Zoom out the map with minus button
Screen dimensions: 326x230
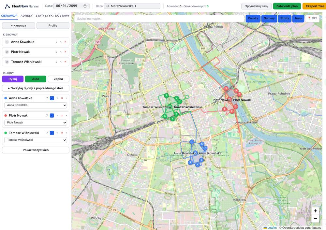click(x=315, y=219)
